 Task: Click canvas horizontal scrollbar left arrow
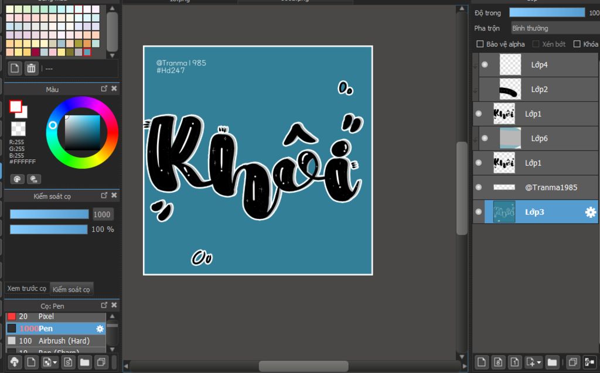pos(126,367)
